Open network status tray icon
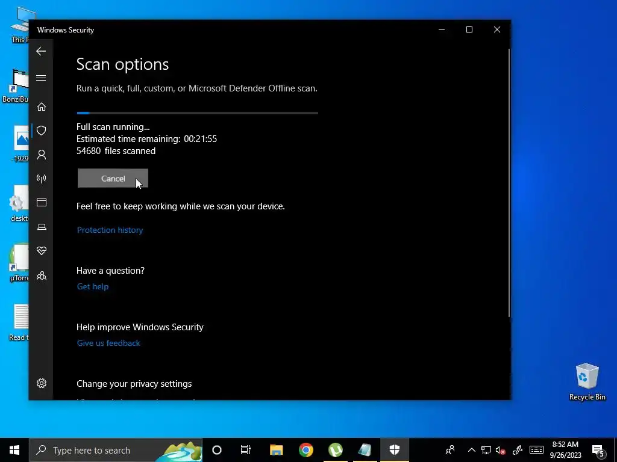 click(486, 450)
